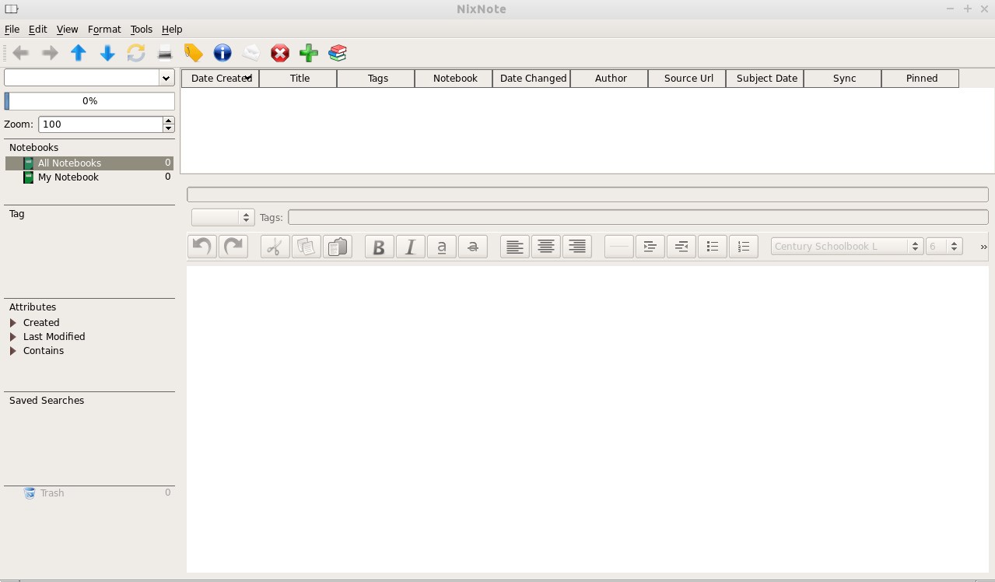Click the grey back arrow icon

coord(21,53)
